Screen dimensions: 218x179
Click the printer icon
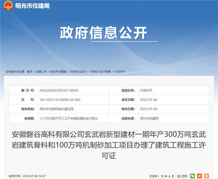[x=178, y=176]
